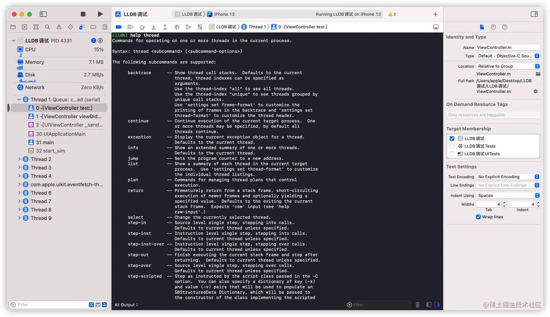
Task: Edit the Name field ViewController.m
Action: [x=508, y=48]
